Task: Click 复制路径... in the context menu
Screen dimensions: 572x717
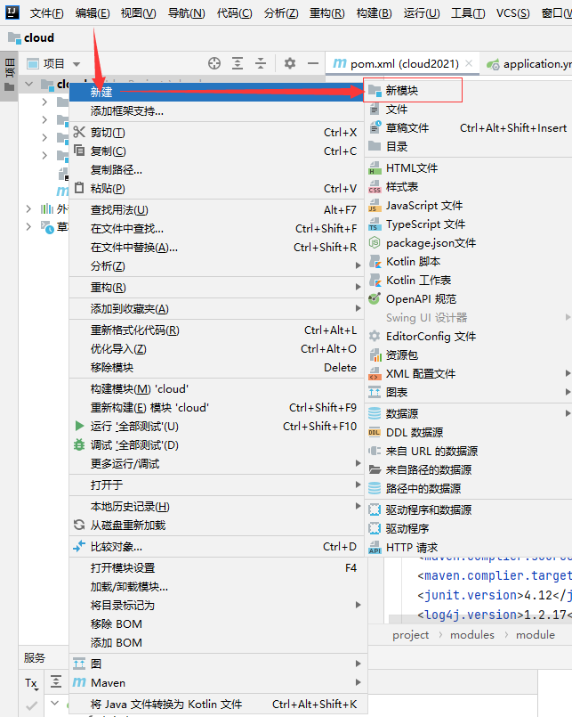Action: 117,169
